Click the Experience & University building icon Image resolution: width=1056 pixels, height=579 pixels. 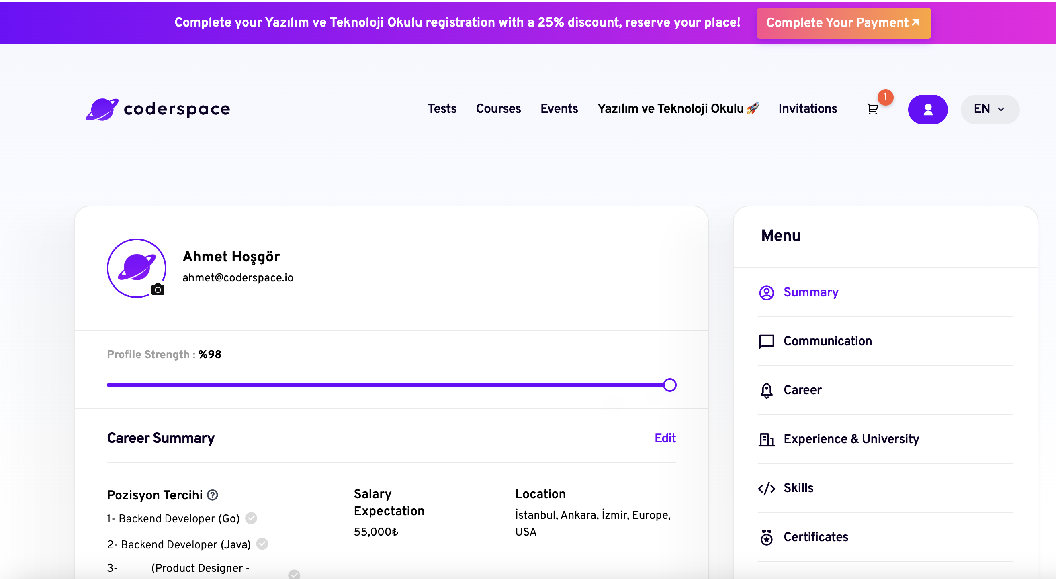click(x=767, y=440)
